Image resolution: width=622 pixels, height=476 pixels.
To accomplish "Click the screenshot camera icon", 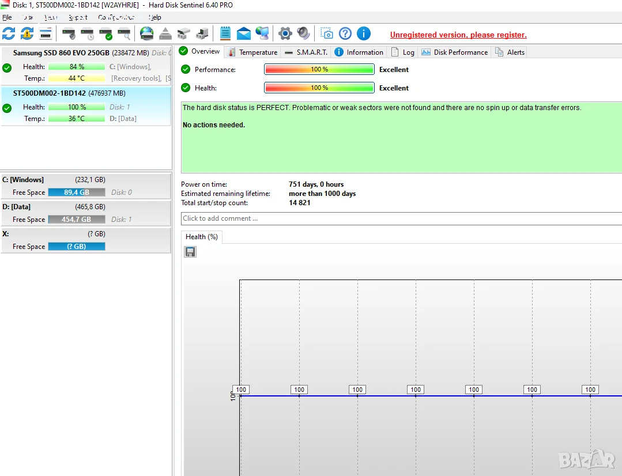I will 327,34.
